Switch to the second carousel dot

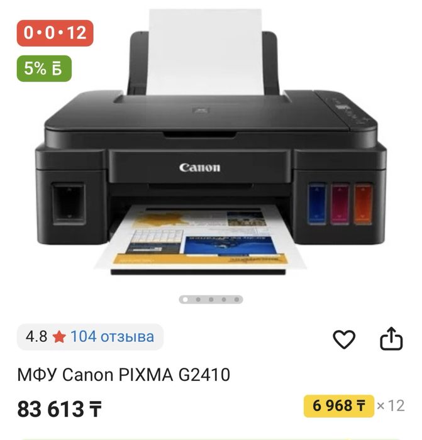[198, 300]
